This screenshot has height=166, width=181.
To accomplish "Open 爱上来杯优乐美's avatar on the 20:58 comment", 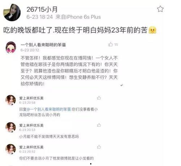I will 10,100.
